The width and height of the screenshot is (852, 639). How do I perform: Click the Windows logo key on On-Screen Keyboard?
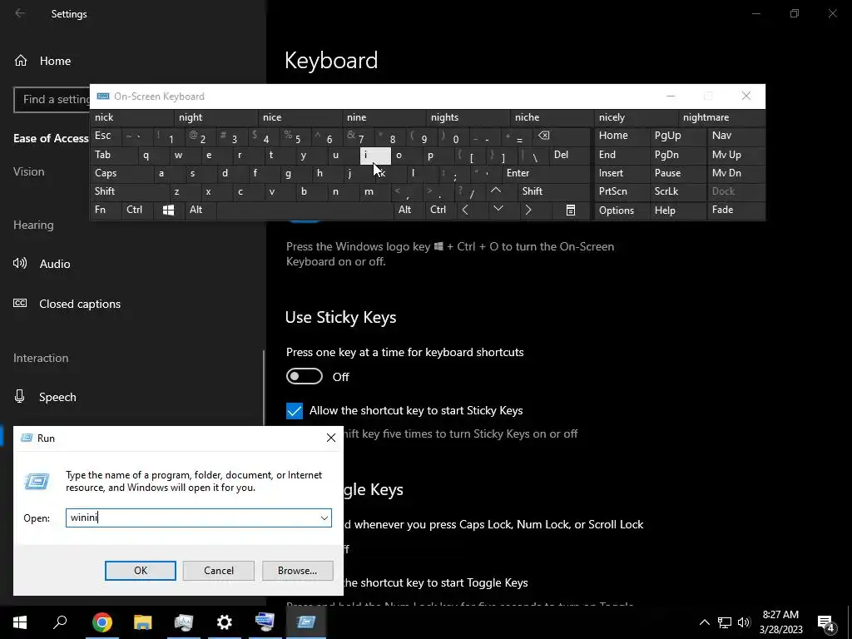tap(168, 211)
